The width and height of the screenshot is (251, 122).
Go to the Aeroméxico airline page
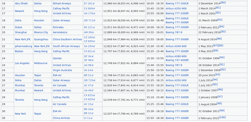click(60, 32)
